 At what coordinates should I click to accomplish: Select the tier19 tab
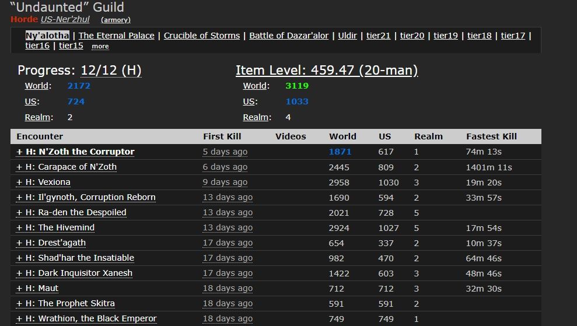(446, 36)
